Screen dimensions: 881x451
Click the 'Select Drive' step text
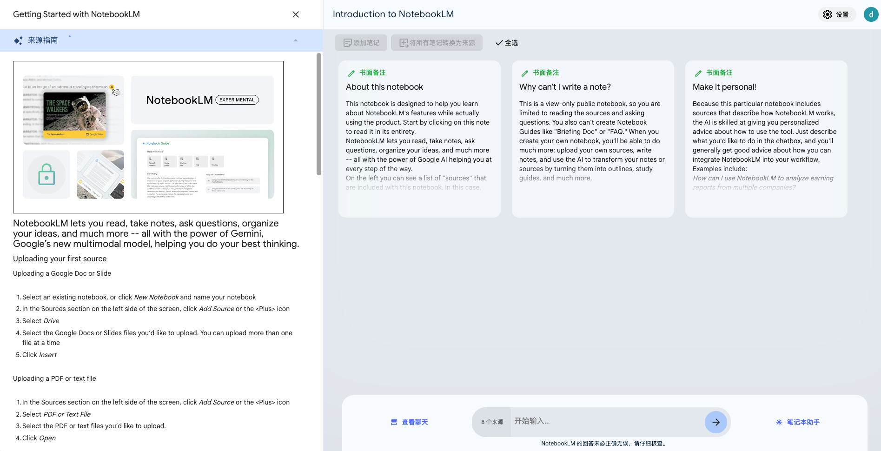(40, 321)
